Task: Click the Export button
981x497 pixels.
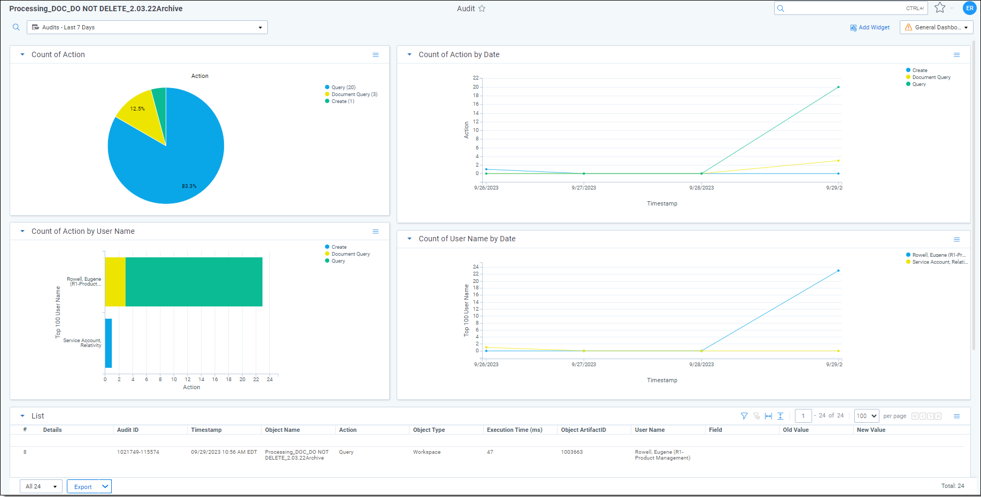Action: click(x=83, y=486)
